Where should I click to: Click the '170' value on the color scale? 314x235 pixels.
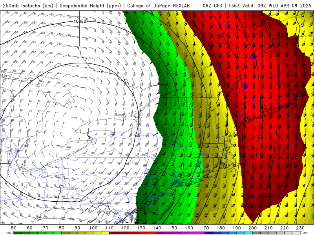point(205,228)
